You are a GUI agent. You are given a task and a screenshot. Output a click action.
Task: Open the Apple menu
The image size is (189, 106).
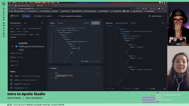[10, 3]
